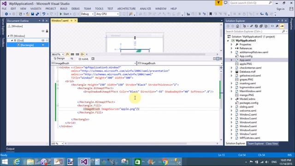Open the TOOLS menu
Viewport: 295px width, 166px height.
pos(99,9)
